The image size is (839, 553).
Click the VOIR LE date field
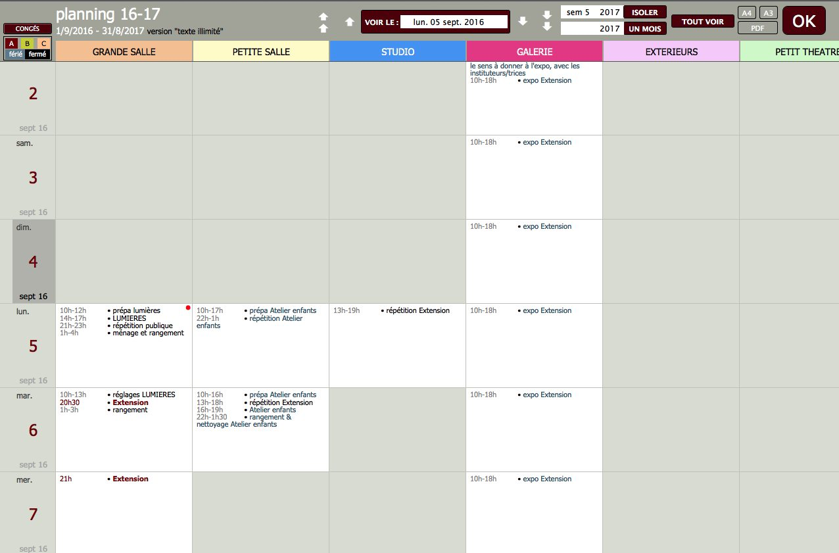454,22
